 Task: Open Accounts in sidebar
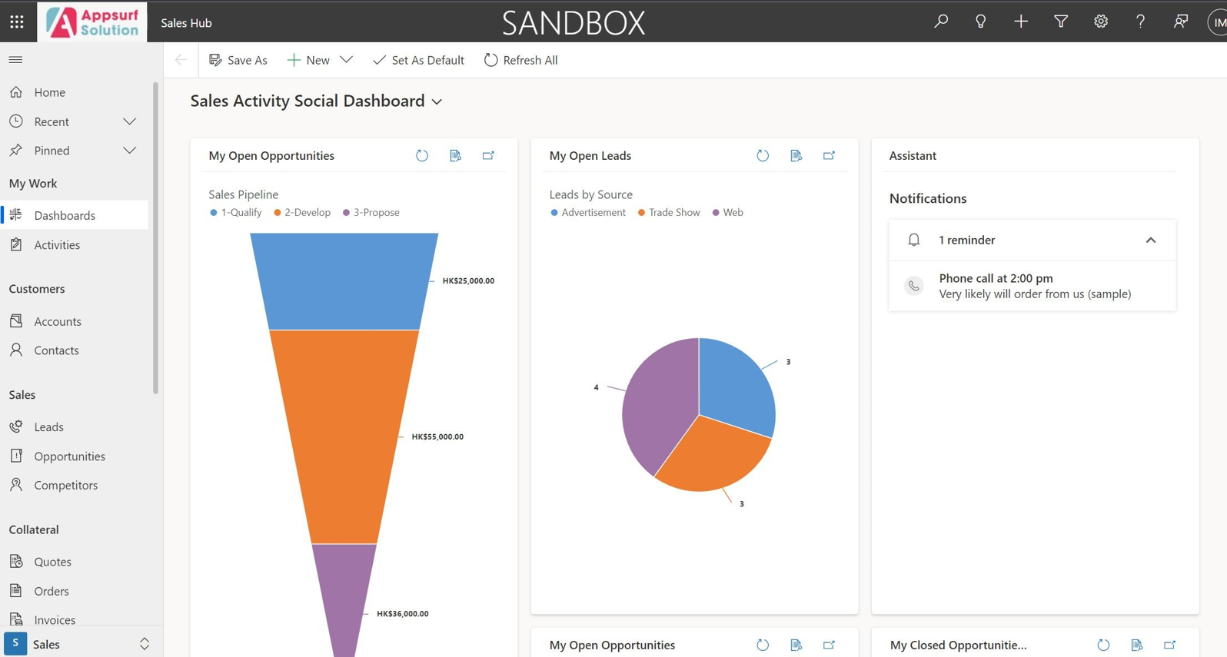coord(74,321)
